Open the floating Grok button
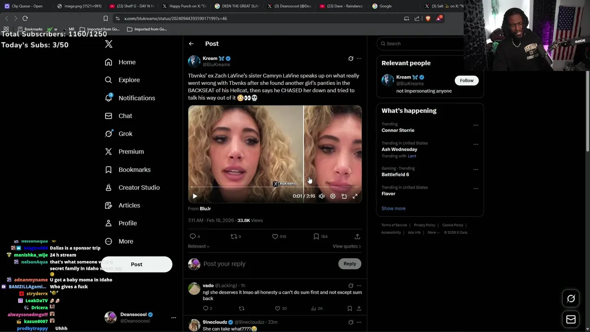This screenshot has height=332, width=590. (x=571, y=299)
